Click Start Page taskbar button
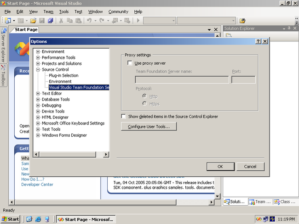 [x=86, y=219]
